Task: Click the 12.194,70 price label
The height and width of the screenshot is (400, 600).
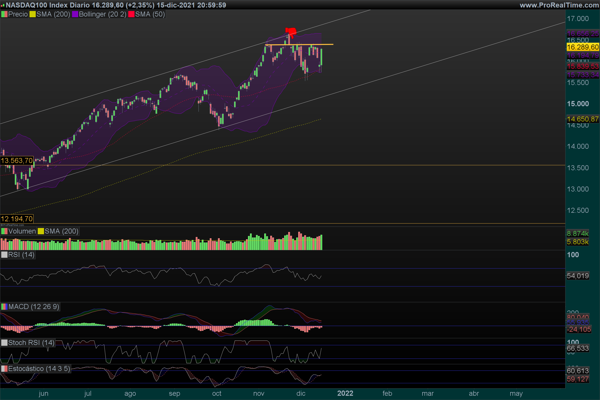Action: [x=16, y=218]
